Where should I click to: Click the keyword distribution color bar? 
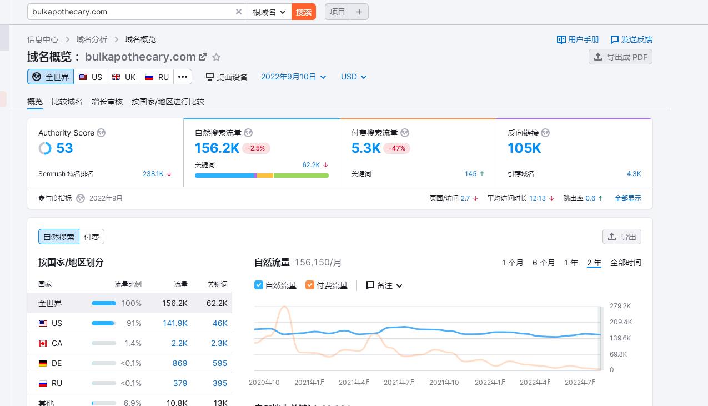click(262, 176)
